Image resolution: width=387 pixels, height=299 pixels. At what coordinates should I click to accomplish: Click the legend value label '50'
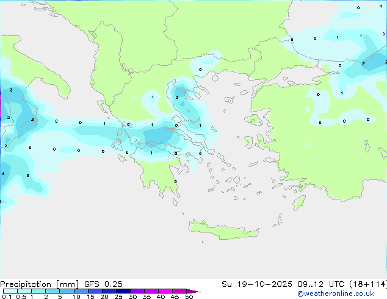189,297
